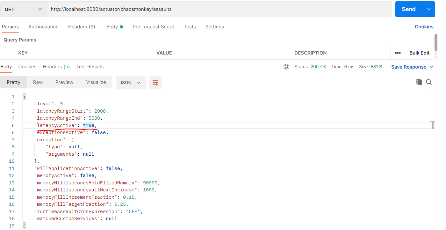Open the request Headers (9) tab
Image resolution: width=446 pixels, height=230 pixels.
point(82,27)
